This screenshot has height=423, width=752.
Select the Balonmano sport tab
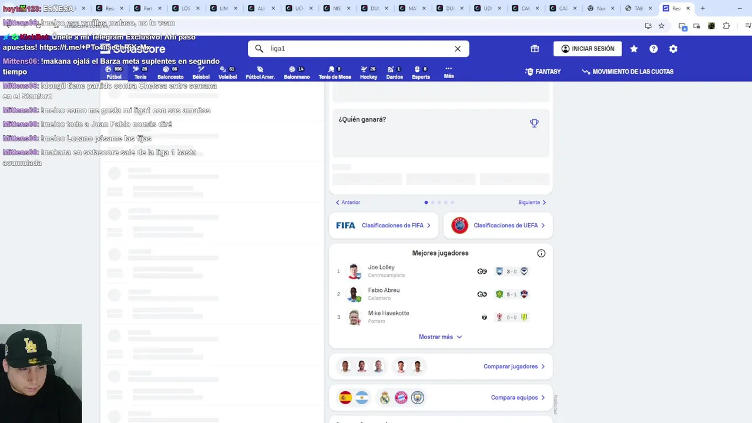coord(297,73)
